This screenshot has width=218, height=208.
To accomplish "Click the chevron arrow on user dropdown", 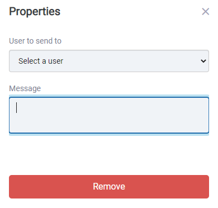I will click(x=203, y=61).
